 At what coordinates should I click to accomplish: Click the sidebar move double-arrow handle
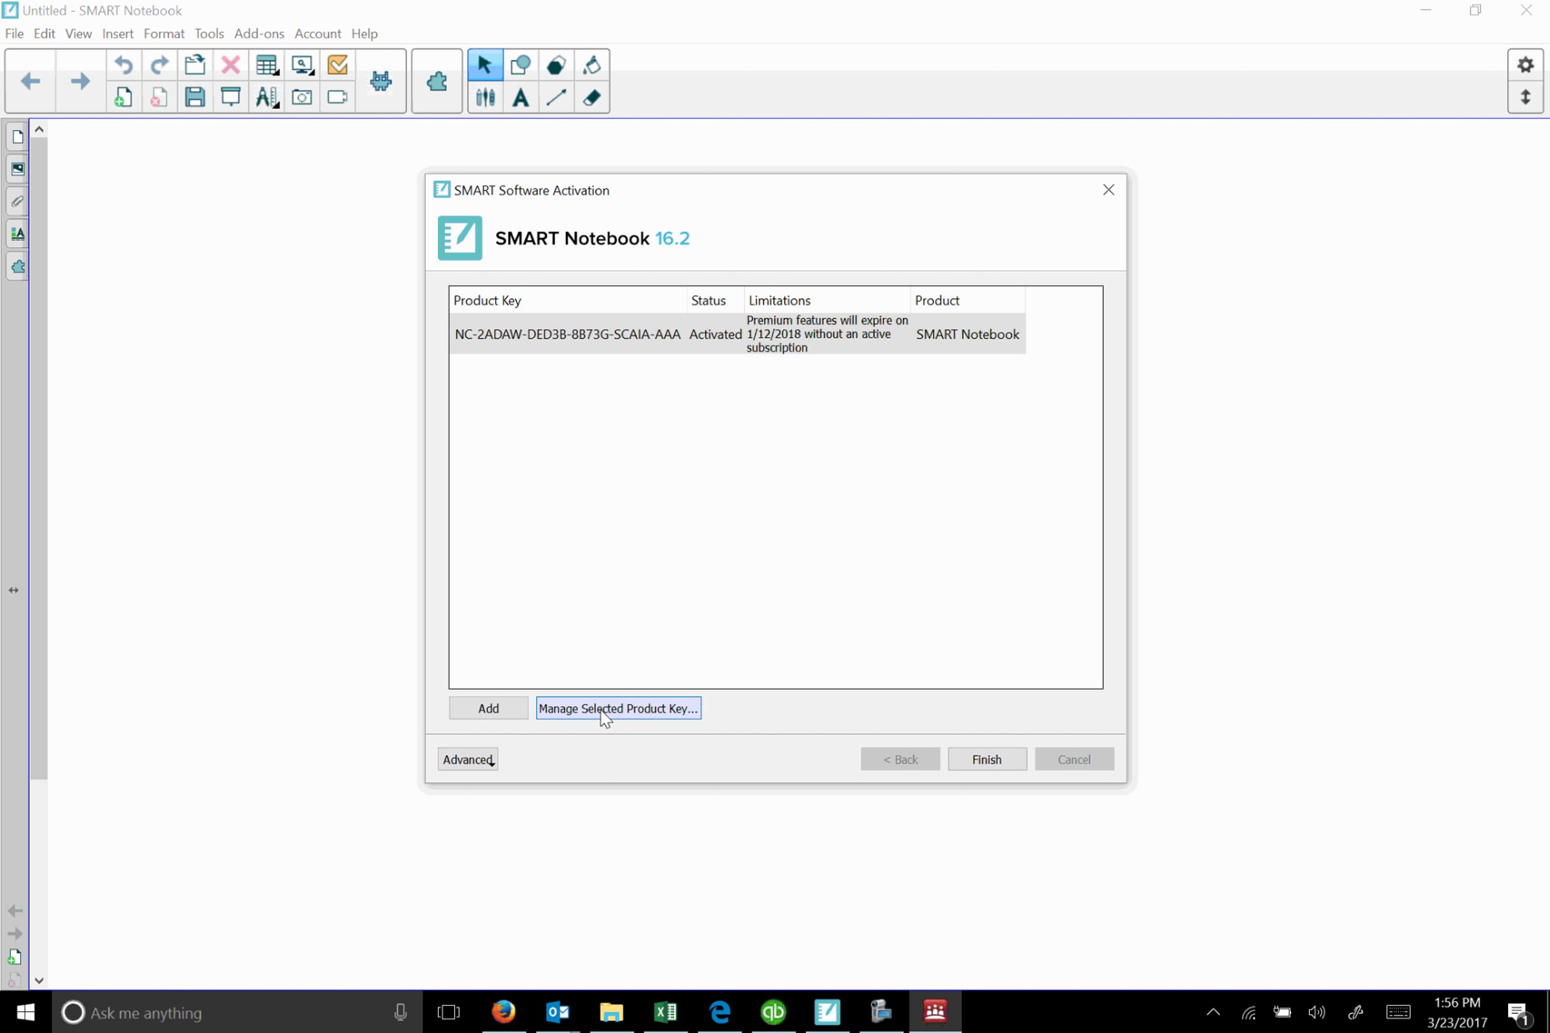pos(14,590)
